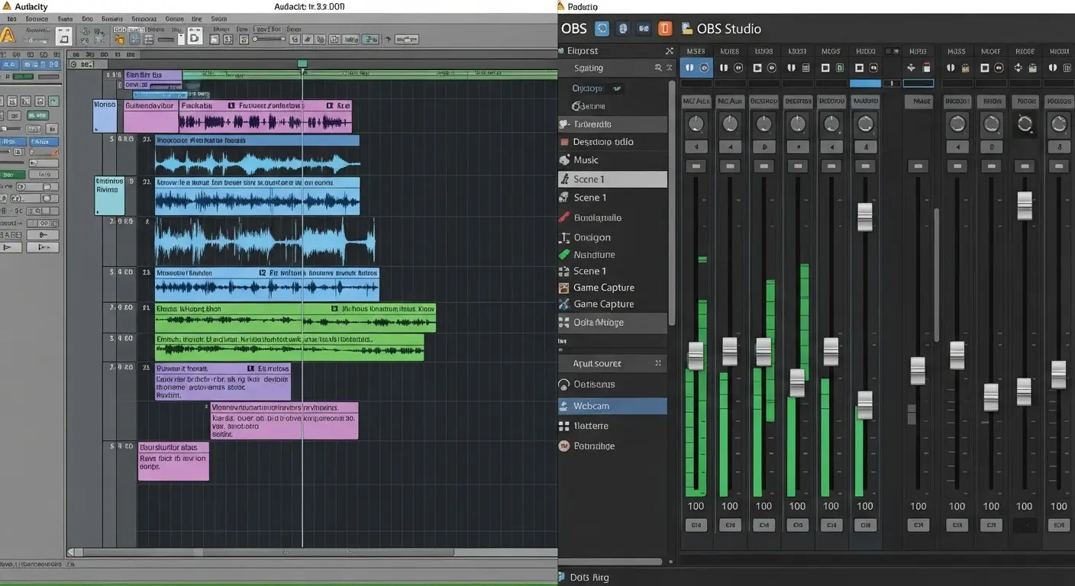Click crossed-arrows icon at top of OBS sidebar
The height and width of the screenshot is (586, 1075).
coord(670,51)
